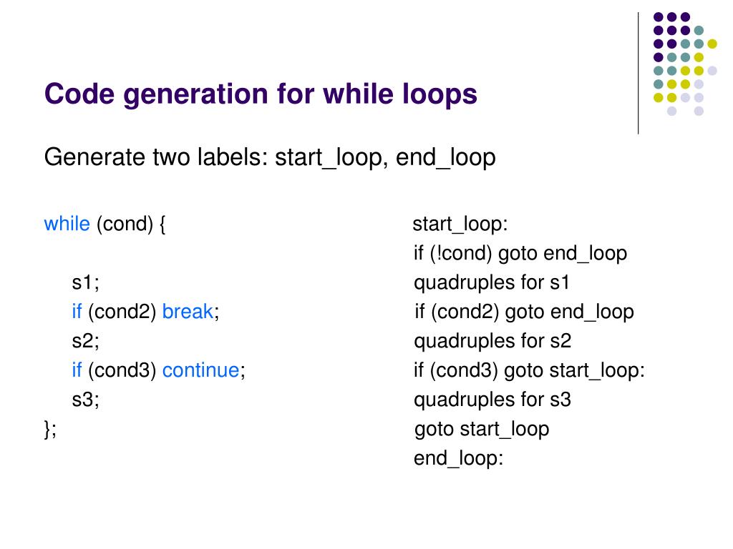Screen dimensions: 733x549
Task: Click the "if (cond3) goto start_loop:" line
Action: pyautogui.click(x=530, y=370)
